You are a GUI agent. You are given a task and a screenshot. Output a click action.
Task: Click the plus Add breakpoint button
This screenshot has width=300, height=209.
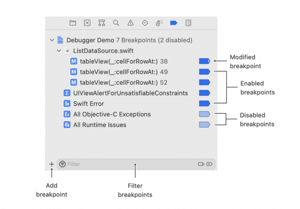pos(52,164)
